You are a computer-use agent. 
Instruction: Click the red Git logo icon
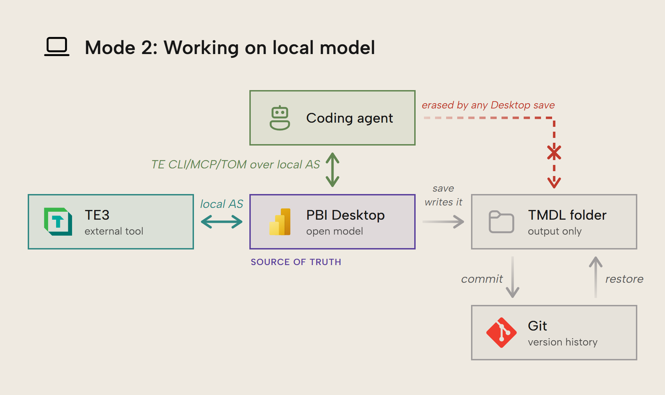pyautogui.click(x=501, y=333)
